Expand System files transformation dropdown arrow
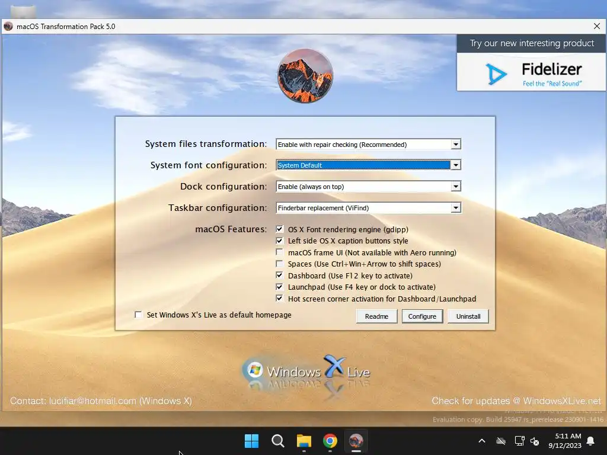Viewport: 607px width, 455px height. tap(456, 145)
